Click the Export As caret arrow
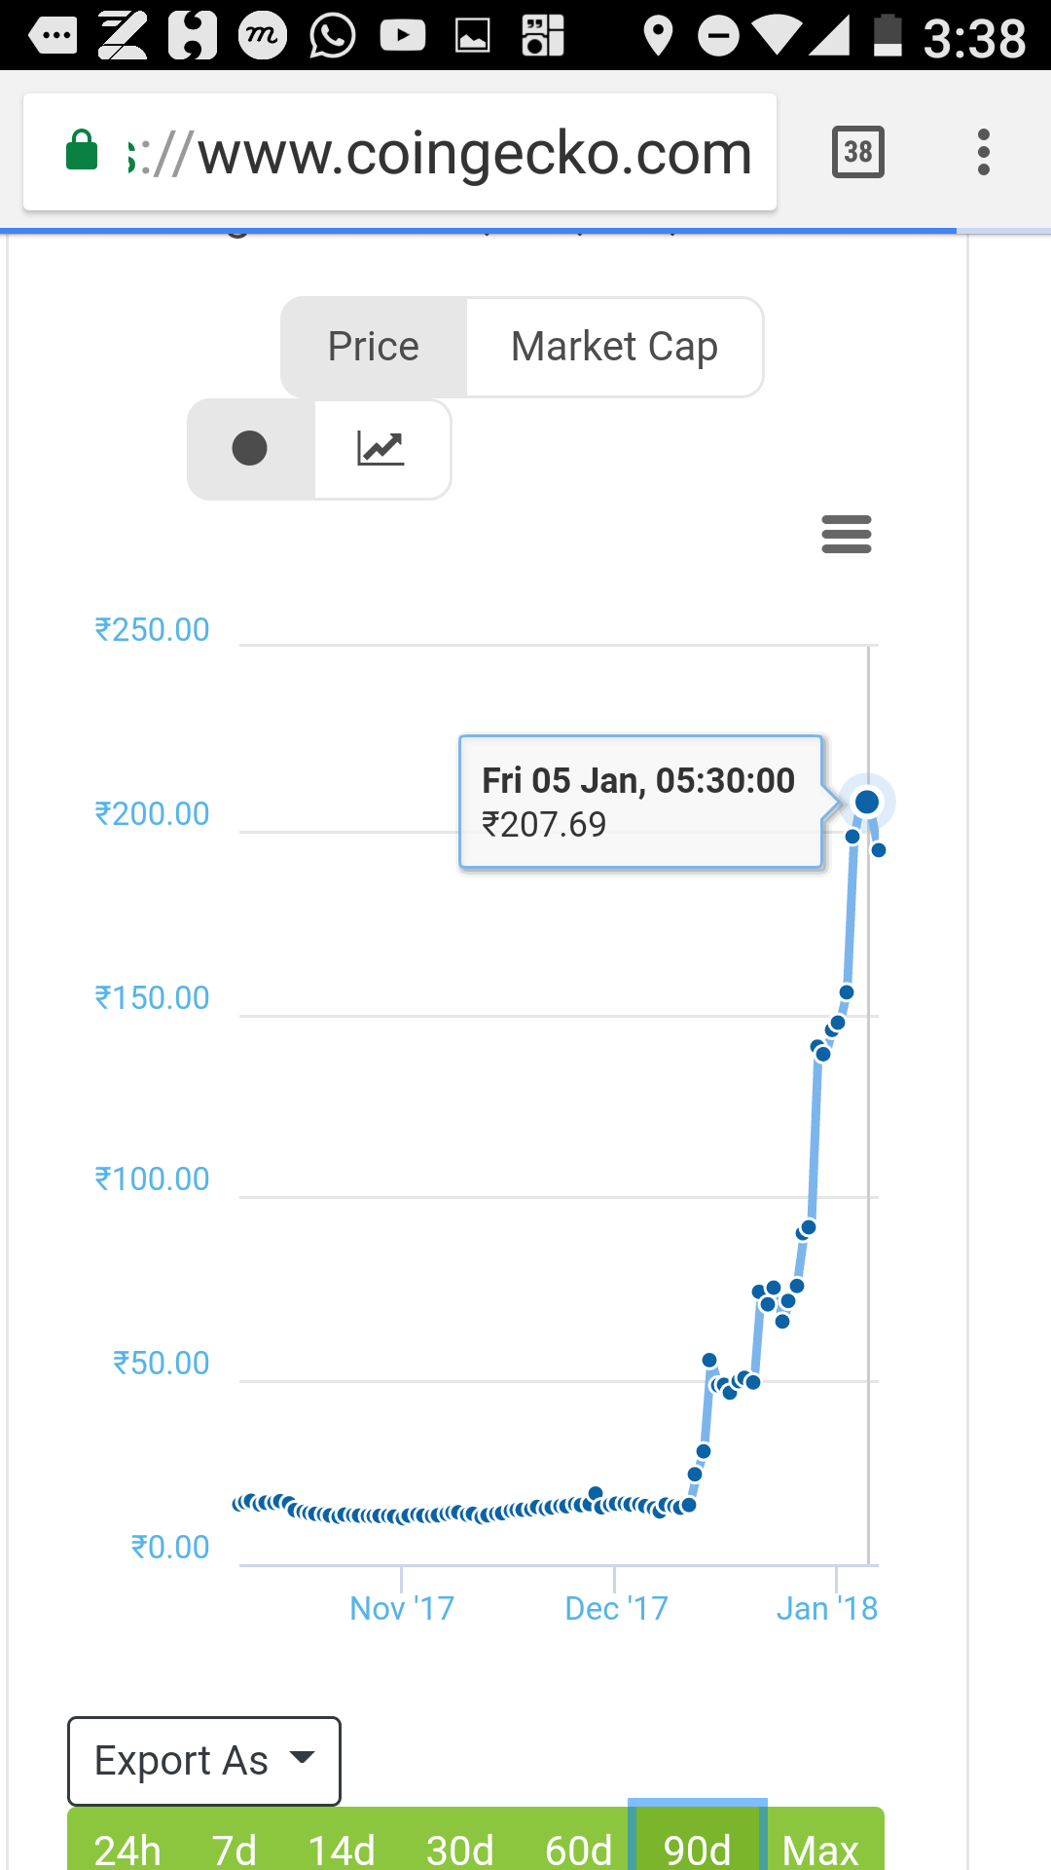Screen dimensions: 1051x1870 303,1757
